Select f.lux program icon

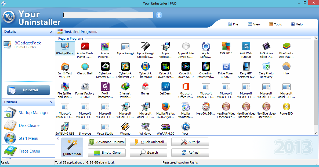click(x=286, y=67)
